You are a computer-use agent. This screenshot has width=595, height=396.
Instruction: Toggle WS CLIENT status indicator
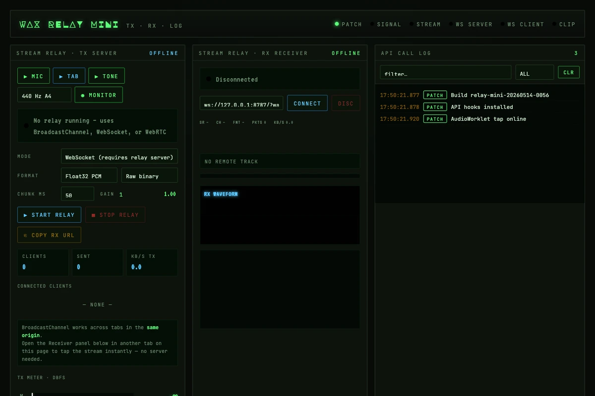pyautogui.click(x=522, y=24)
